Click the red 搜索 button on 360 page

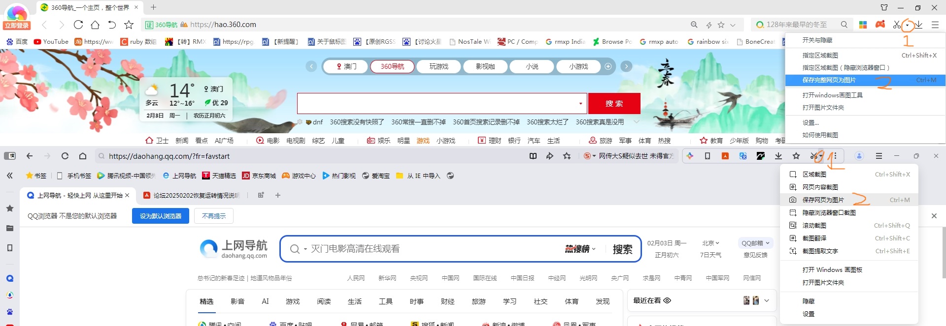(614, 103)
